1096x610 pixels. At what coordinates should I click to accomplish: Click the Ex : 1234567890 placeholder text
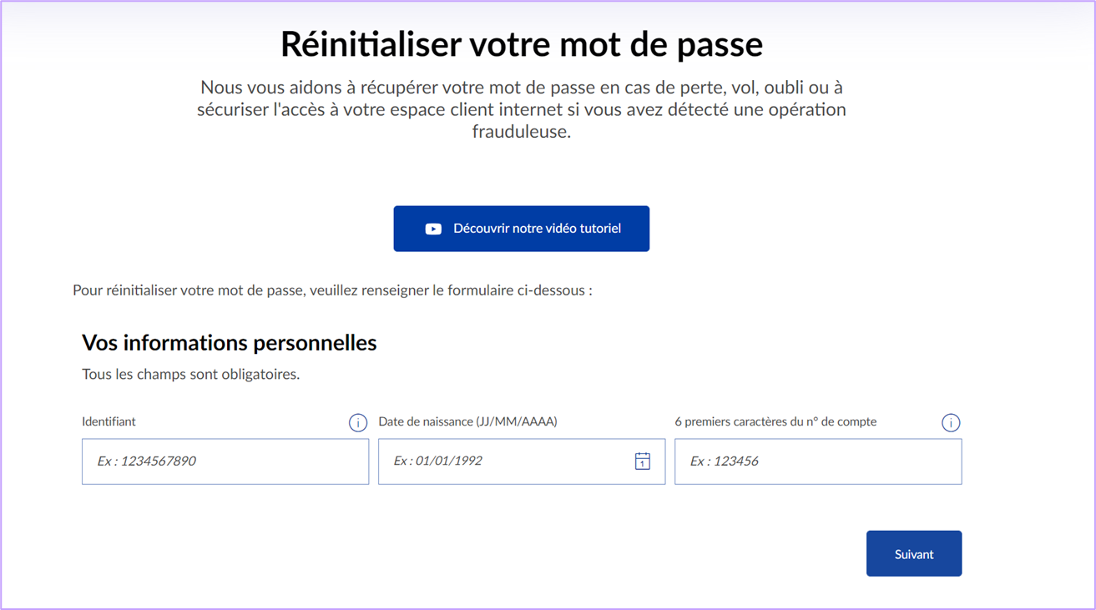click(x=146, y=461)
